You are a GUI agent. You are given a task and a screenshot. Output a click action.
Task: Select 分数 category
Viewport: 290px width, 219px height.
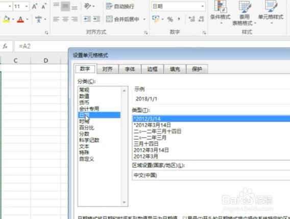(84, 134)
